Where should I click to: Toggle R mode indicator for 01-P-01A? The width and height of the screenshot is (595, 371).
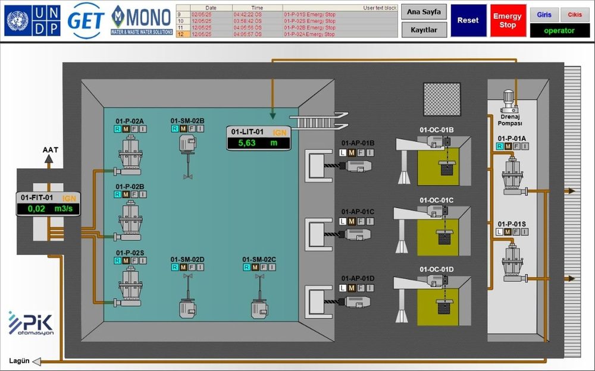pos(500,146)
